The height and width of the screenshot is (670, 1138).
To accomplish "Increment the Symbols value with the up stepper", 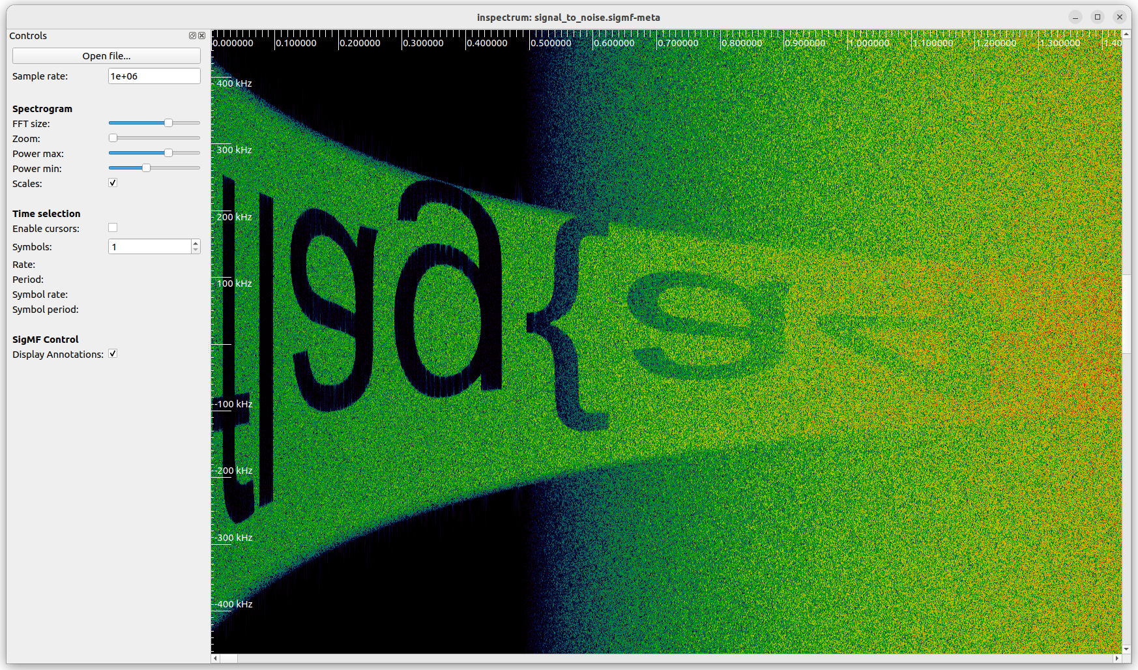I will click(196, 242).
